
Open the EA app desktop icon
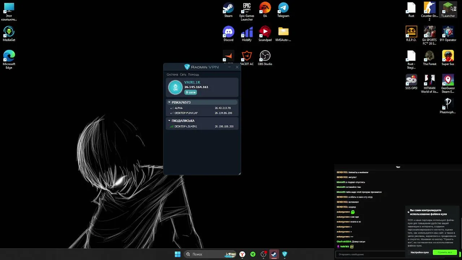click(x=265, y=10)
